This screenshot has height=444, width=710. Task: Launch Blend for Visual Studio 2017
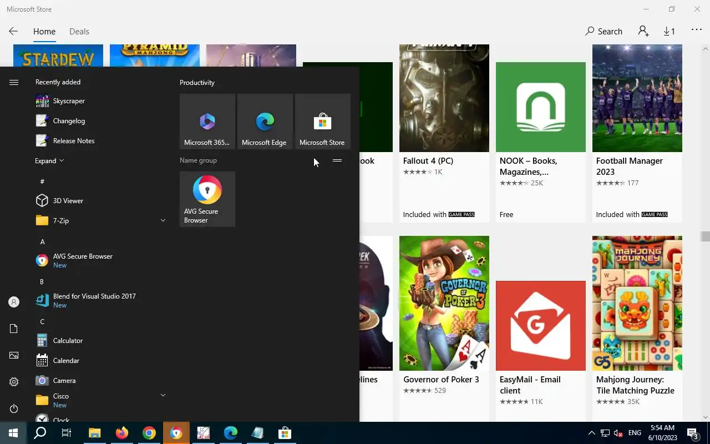pos(100,301)
